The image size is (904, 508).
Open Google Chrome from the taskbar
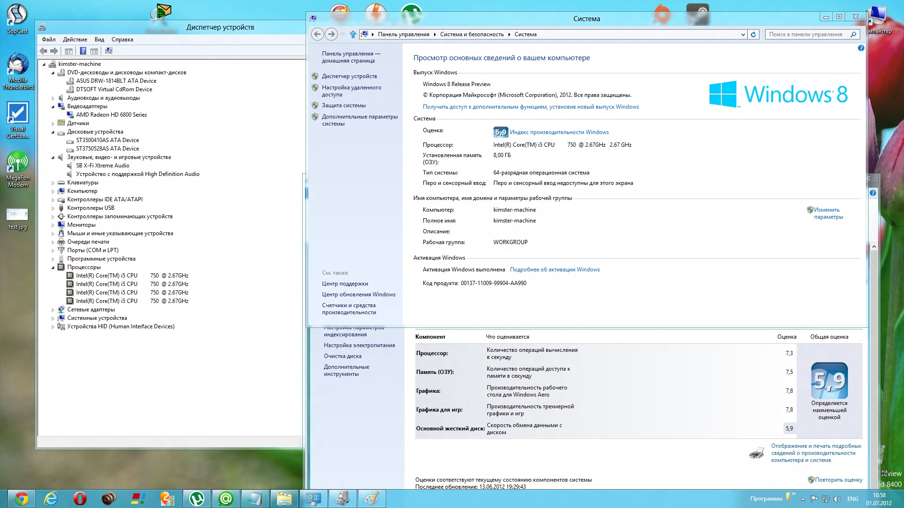tap(22, 499)
